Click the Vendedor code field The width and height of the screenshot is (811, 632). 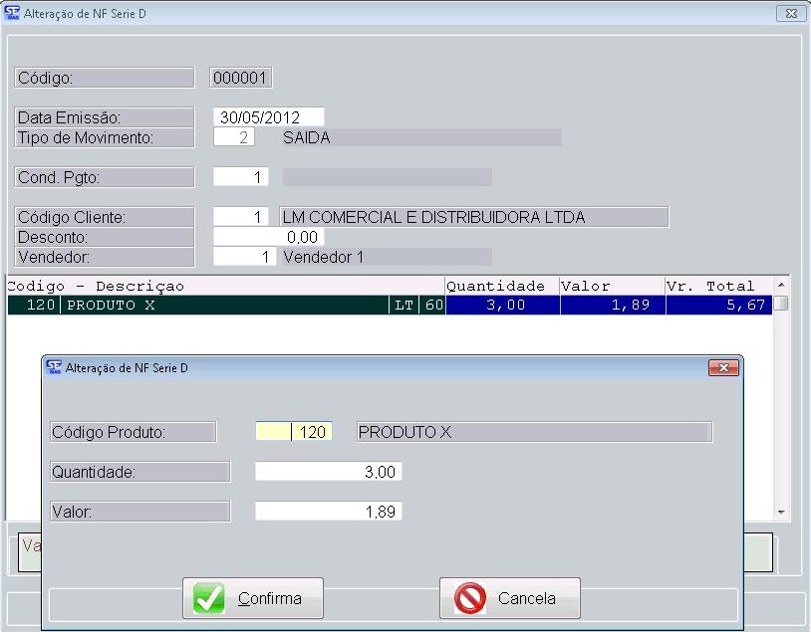[x=241, y=257]
